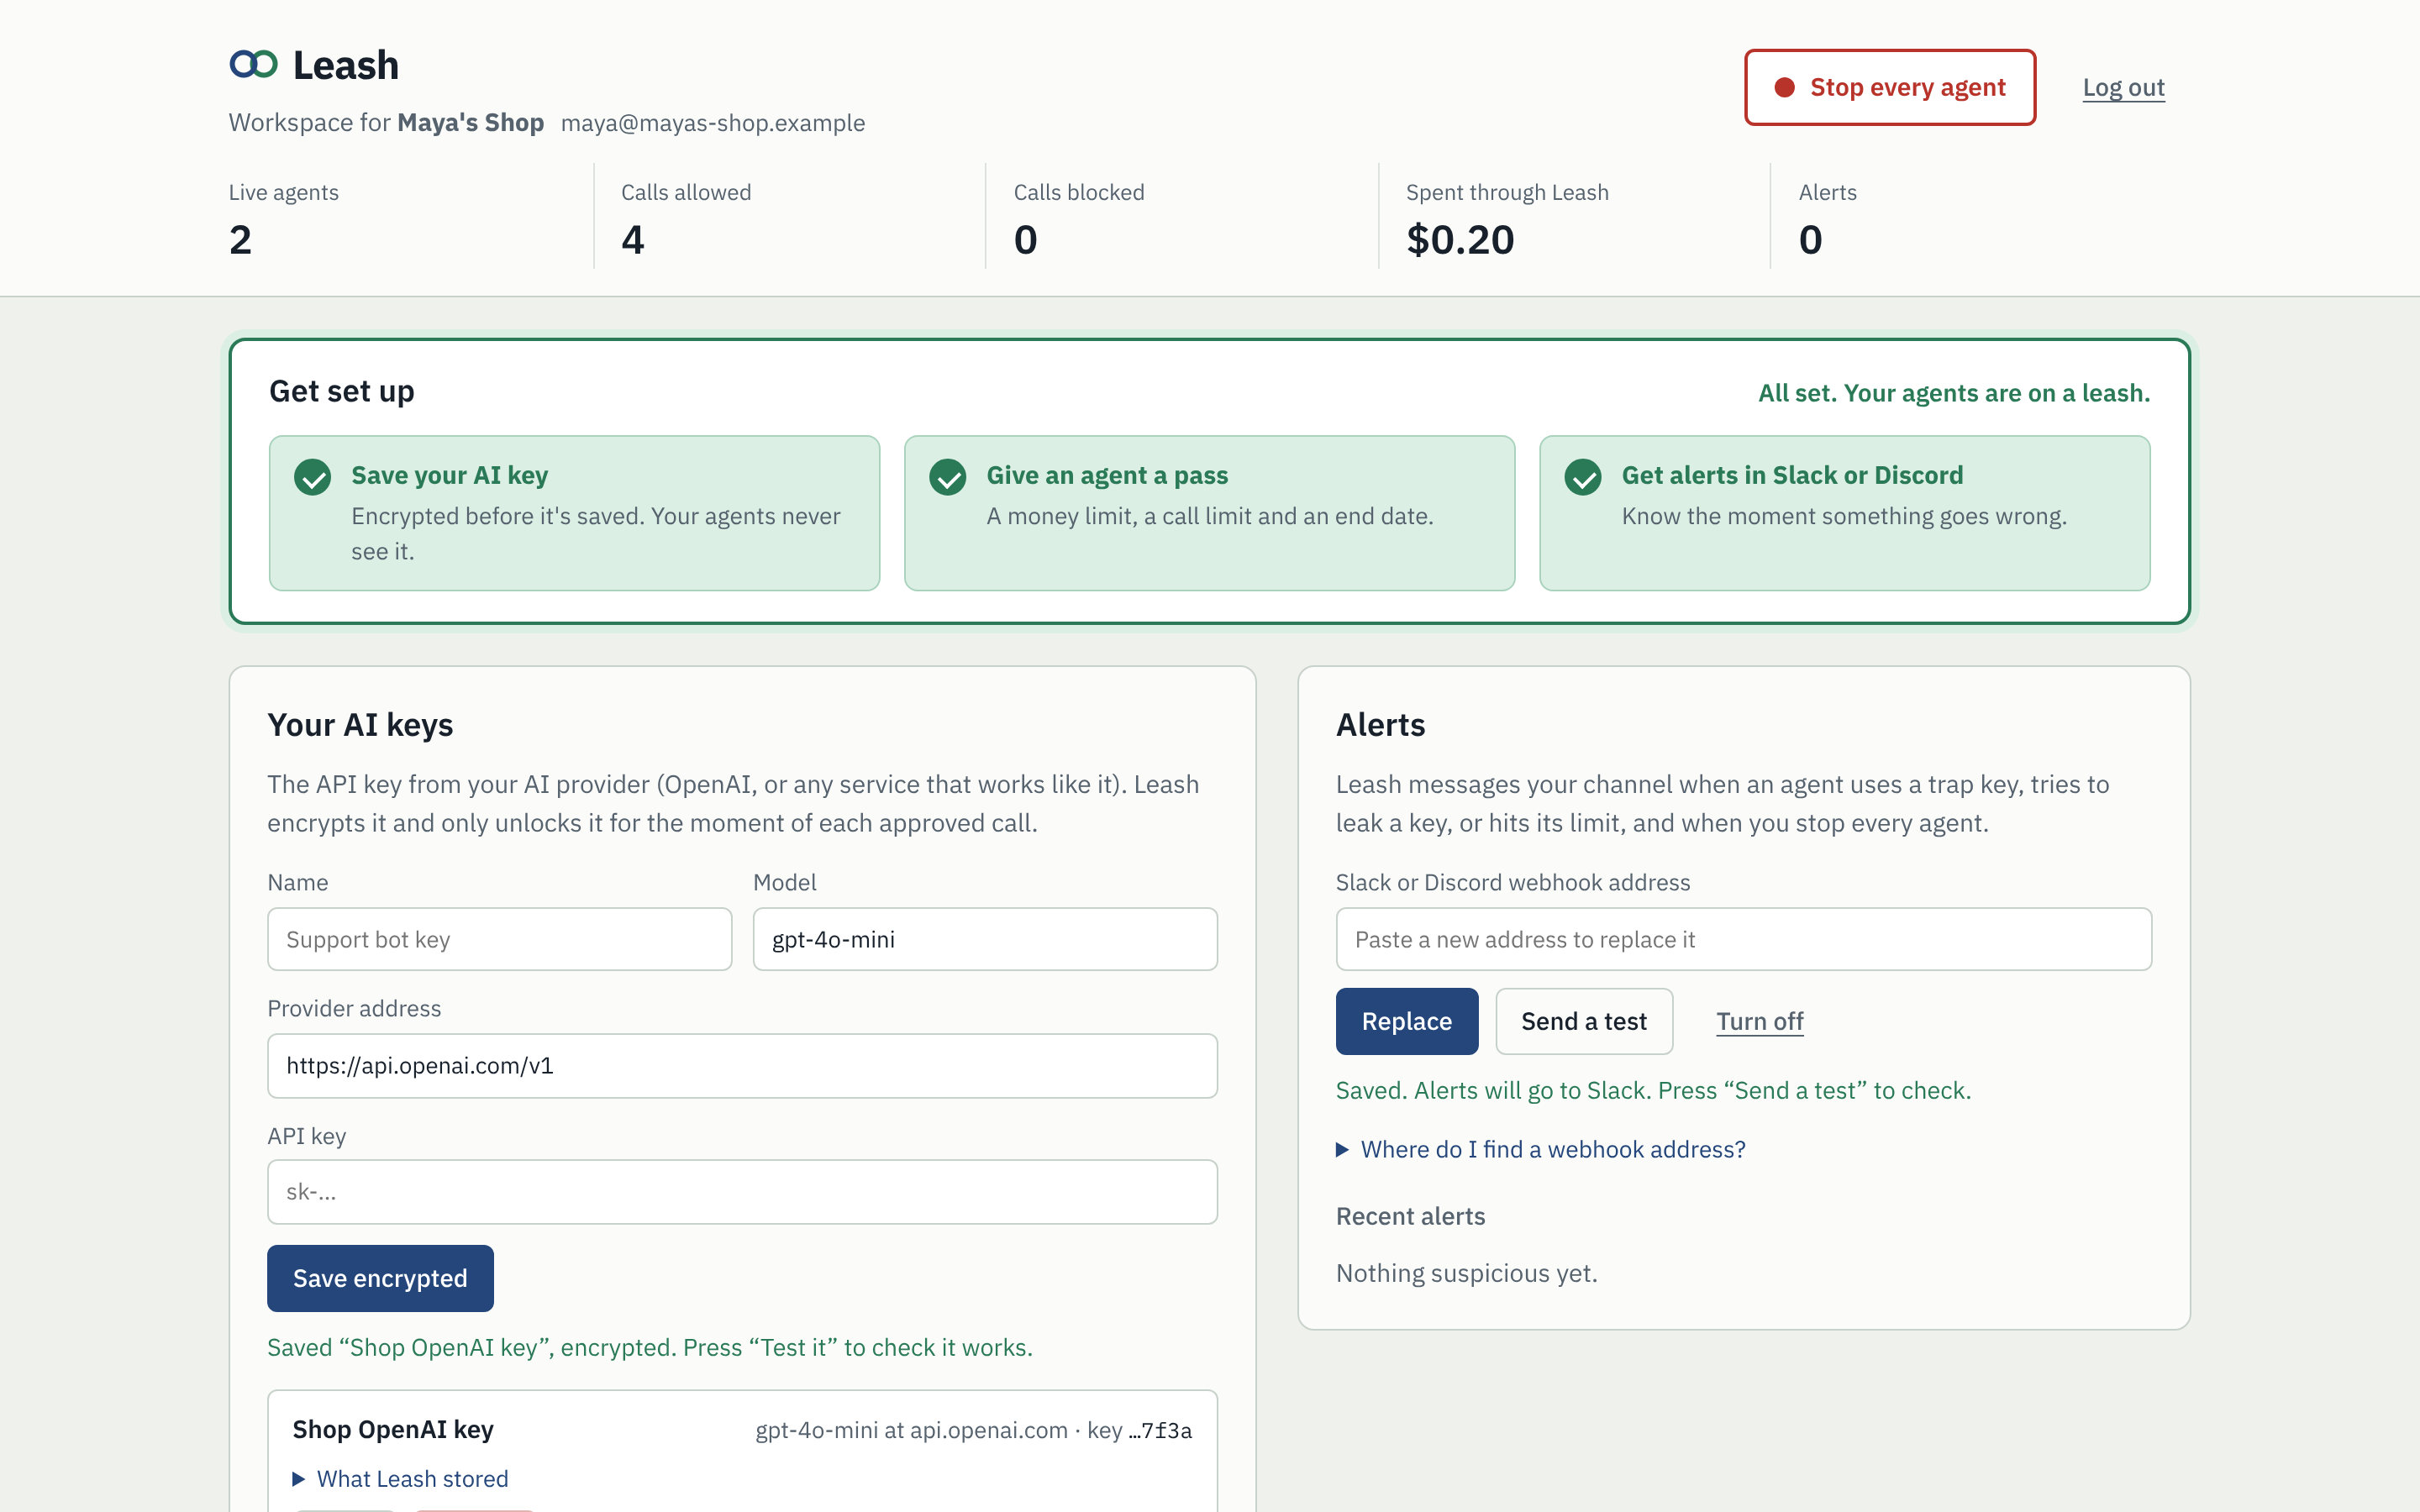Click the API key sk- field
This screenshot has width=2420, height=1512.
point(742,1191)
